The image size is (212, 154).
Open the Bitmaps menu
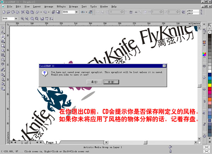tap(73, 6)
